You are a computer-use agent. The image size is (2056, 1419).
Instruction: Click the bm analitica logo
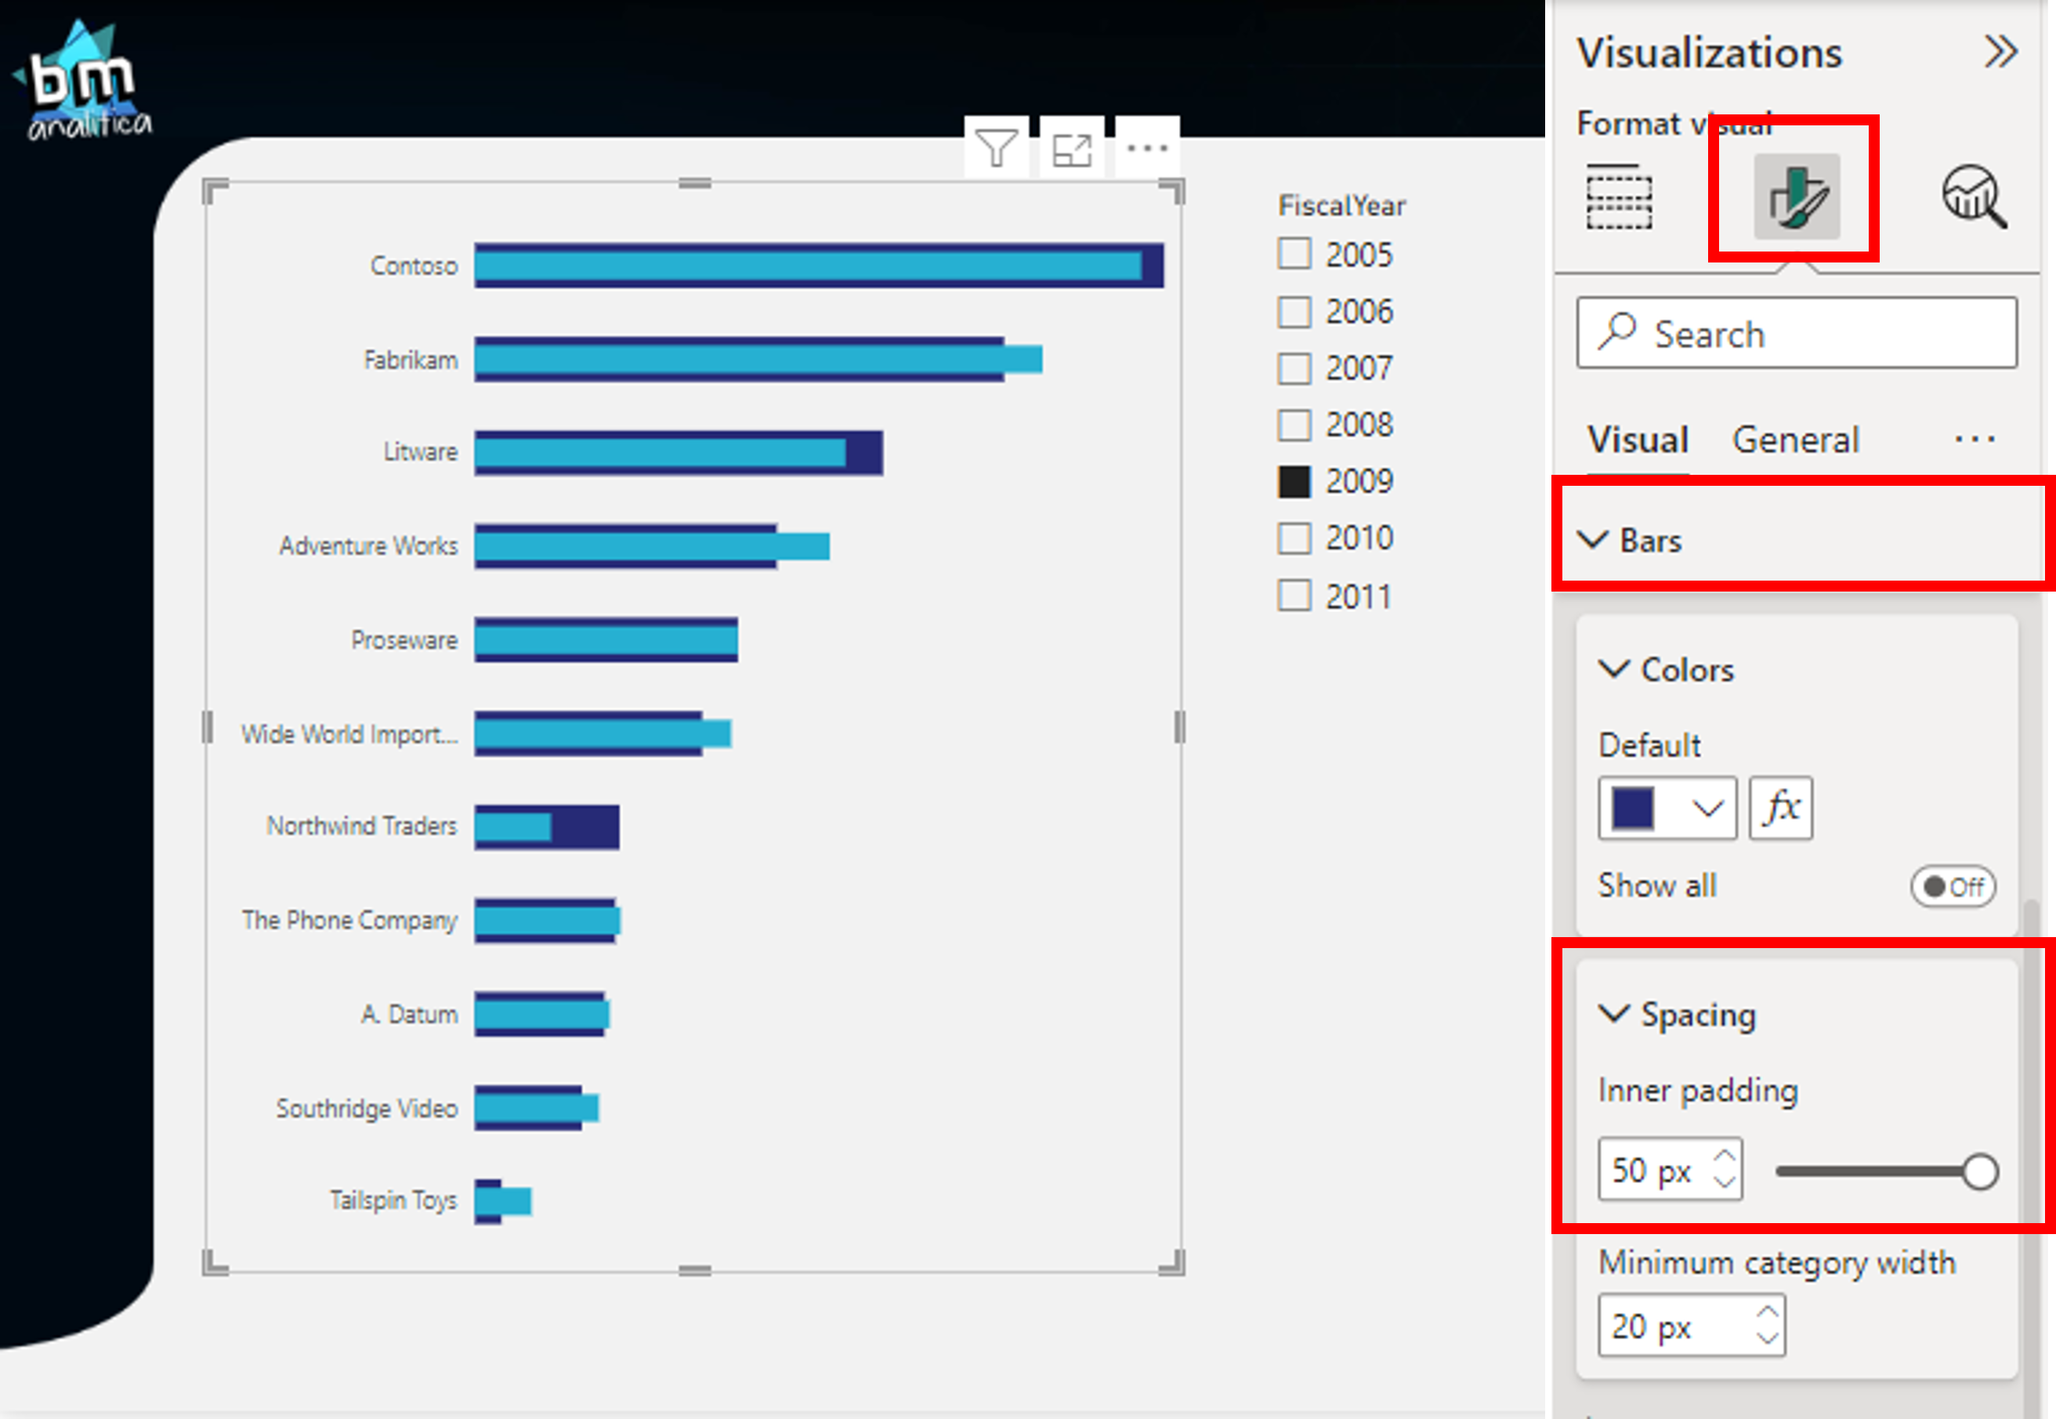pos(85,81)
